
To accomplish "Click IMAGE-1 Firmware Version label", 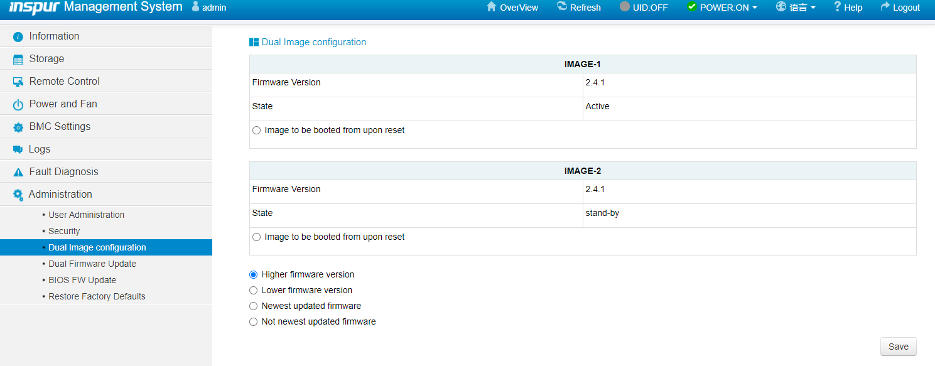I will (286, 82).
